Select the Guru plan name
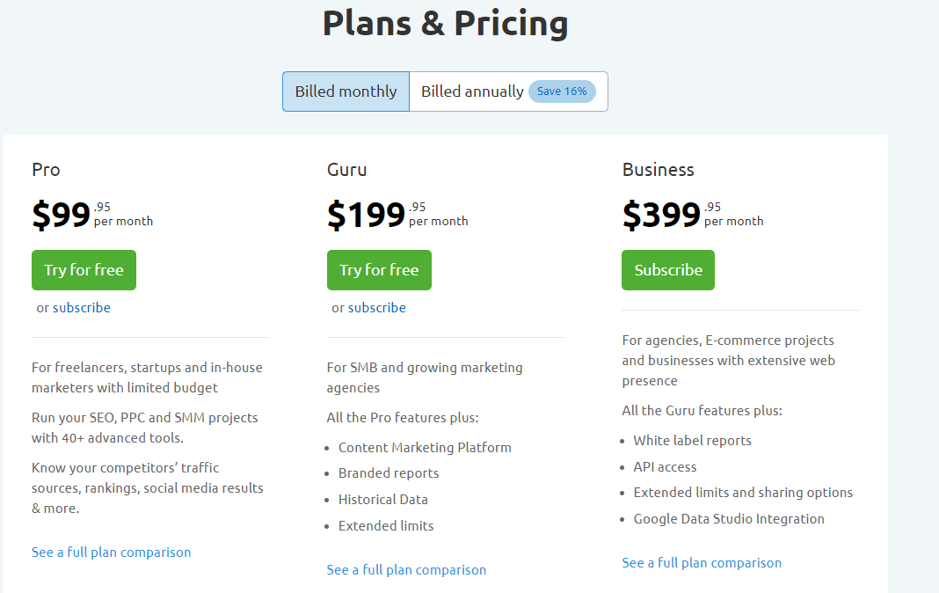The width and height of the screenshot is (939, 593). point(347,170)
